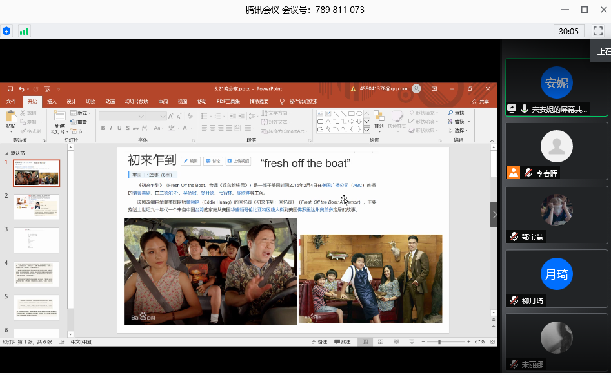Screen dimensions: 611x375
Task: Toggle the Notes (备注) pane in status bar
Action: (319, 342)
